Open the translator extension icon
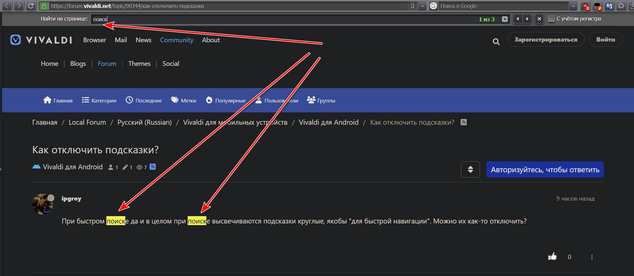Screen dimensions: 634x276 click(x=609, y=6)
